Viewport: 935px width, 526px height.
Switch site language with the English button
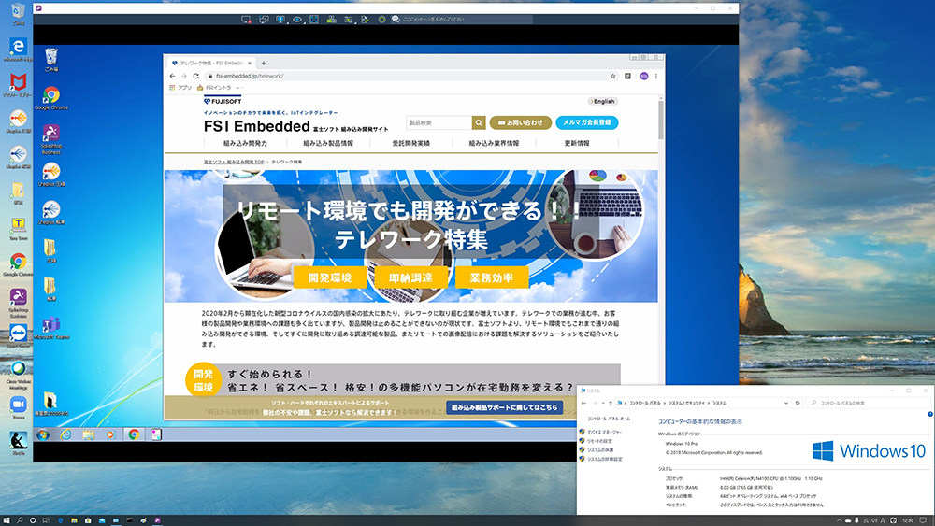tap(603, 101)
